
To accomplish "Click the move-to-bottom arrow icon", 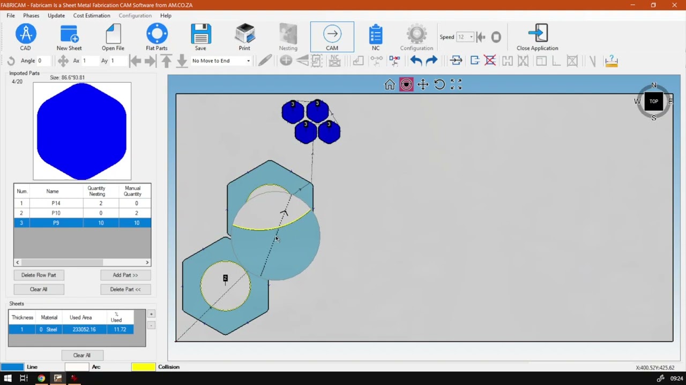I will pyautogui.click(x=182, y=61).
